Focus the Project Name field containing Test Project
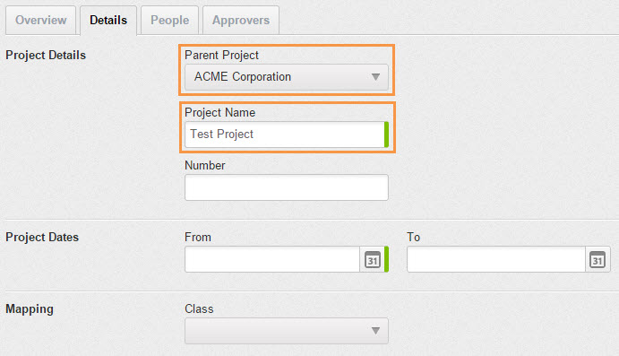The width and height of the screenshot is (619, 356). click(x=284, y=135)
